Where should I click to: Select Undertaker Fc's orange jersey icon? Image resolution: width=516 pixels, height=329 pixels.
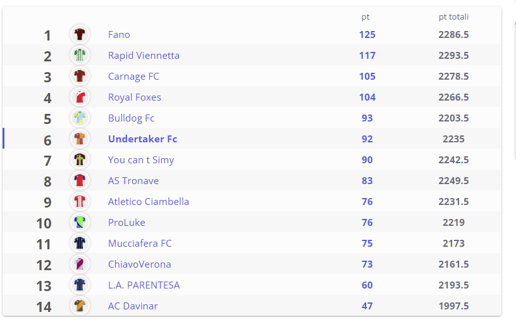pos(80,139)
